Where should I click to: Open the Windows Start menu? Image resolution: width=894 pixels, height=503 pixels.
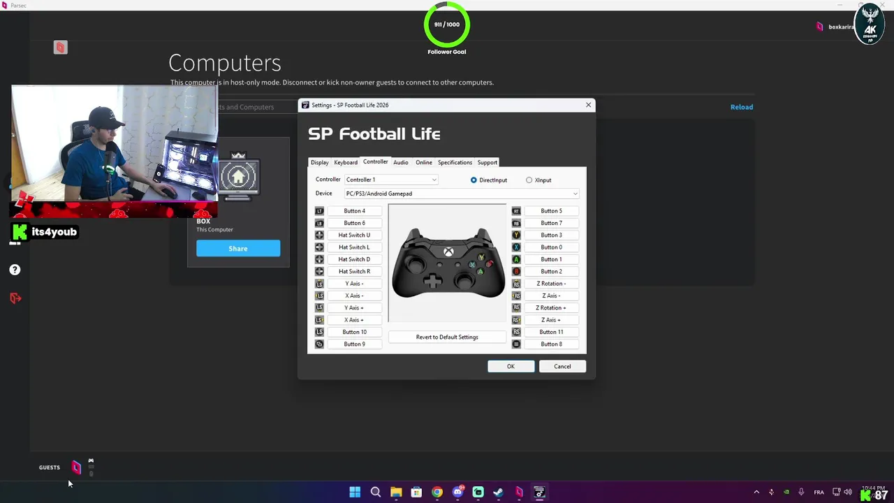(x=355, y=492)
